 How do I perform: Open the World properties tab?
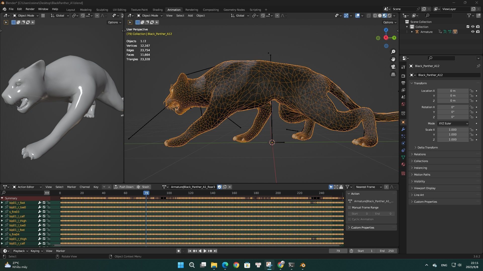403,104
